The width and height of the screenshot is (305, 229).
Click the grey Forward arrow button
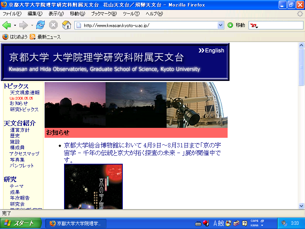pos(23,25)
